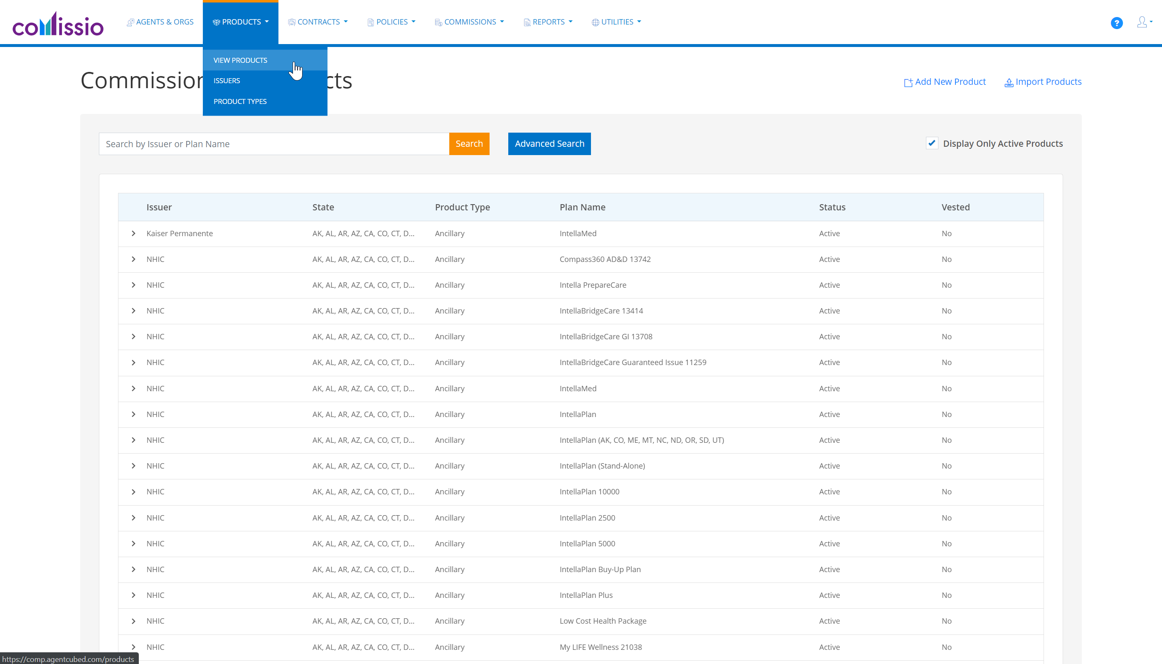Click Import Products link
This screenshot has height=664, width=1162.
(1043, 81)
